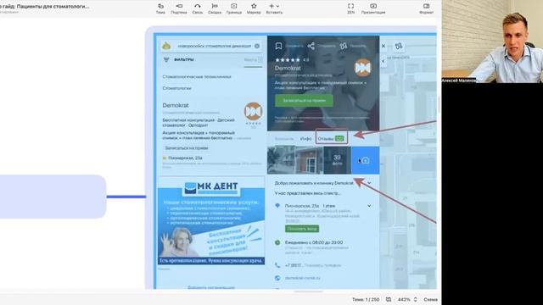Image resolution: width=543 pixels, height=305 pixels.
Task: Add a new topic with Тема tool
Action: [x=160, y=8]
